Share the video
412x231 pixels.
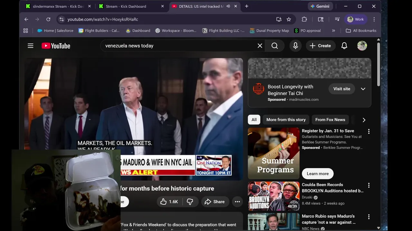tap(215, 201)
